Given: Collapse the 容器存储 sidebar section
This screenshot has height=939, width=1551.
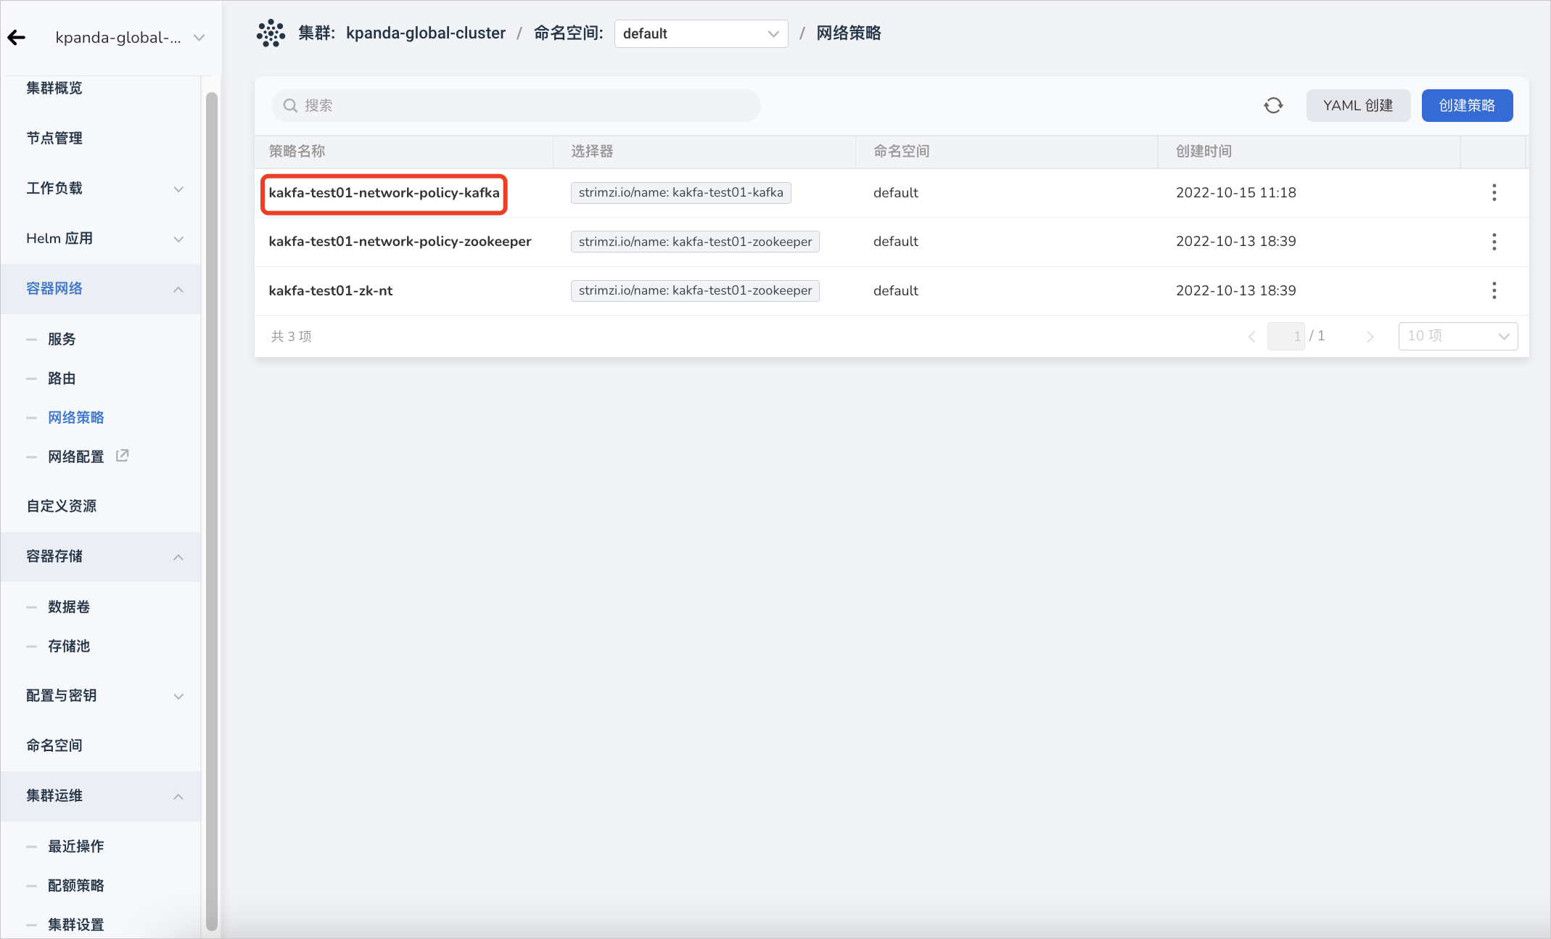Looking at the screenshot, I should click(x=101, y=557).
